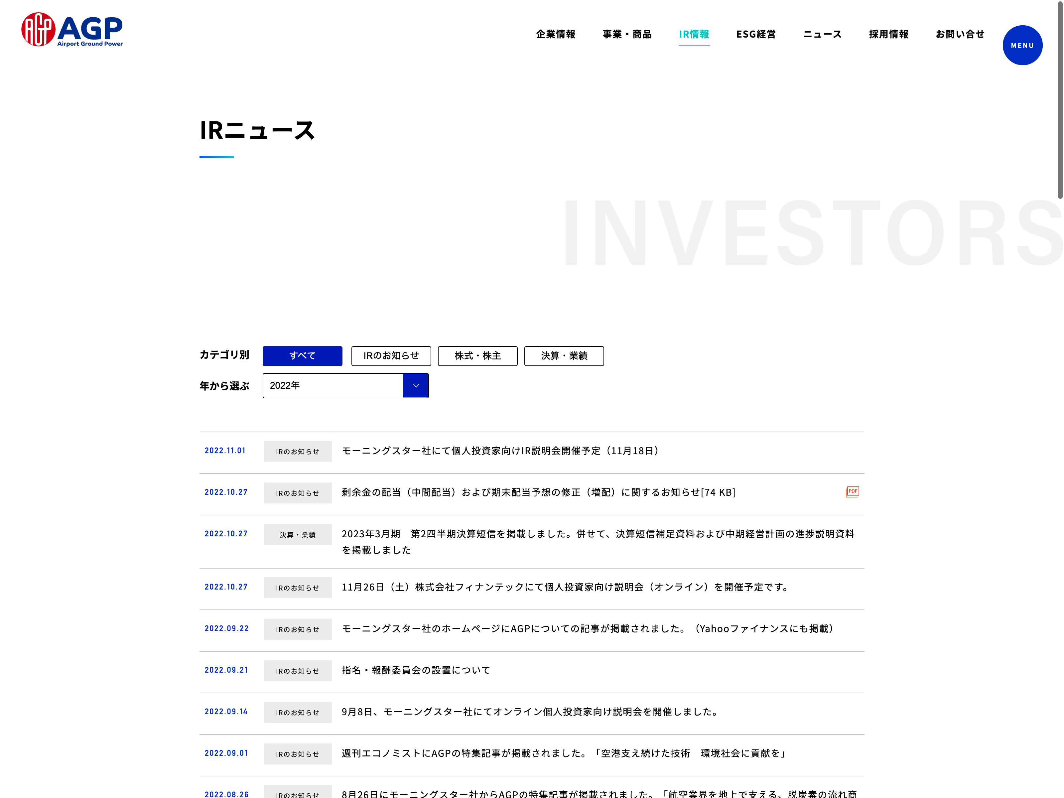Screen dimensions: 1064x798
Task: Open モーニングスター社 IR説明会 11月18日 news
Action: click(500, 451)
